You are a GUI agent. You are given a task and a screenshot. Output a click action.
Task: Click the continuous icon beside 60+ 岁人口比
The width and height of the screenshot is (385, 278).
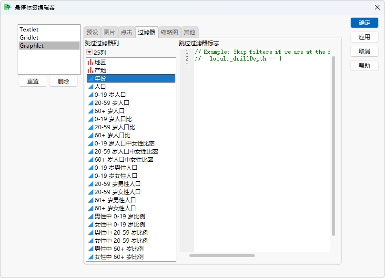(x=91, y=135)
